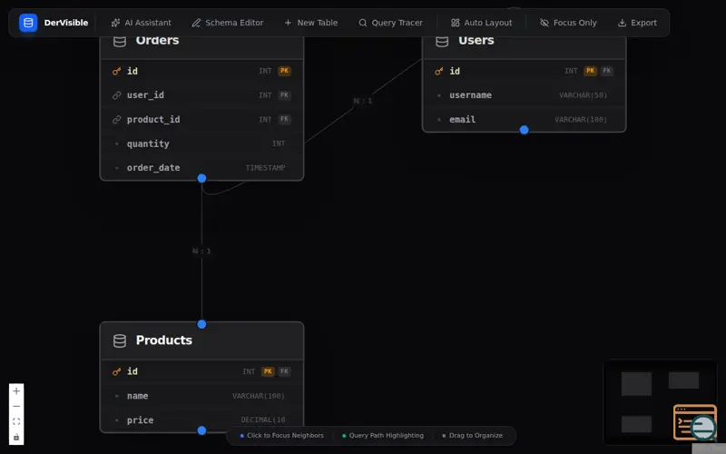This screenshot has height=454, width=726.
Task: Click the orange terminal search overlay icon
Action: (x=695, y=422)
